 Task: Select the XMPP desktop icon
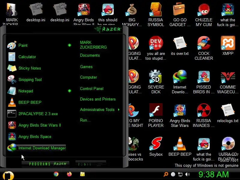coord(228,46)
